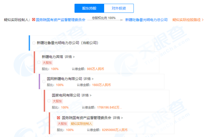Click 疑似实际控制人 tag in bottom card

click(81, 124)
